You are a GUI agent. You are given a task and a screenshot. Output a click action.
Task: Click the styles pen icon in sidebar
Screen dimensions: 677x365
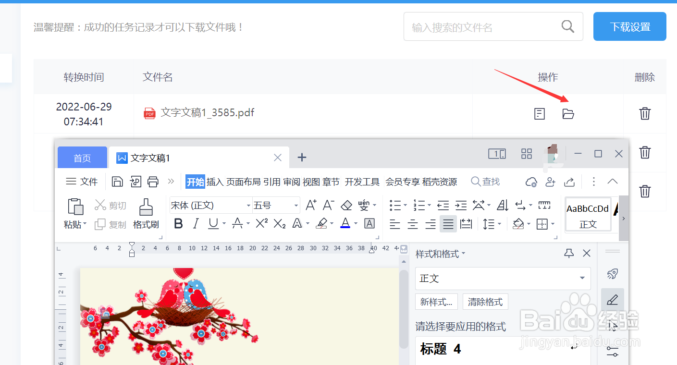click(x=613, y=300)
